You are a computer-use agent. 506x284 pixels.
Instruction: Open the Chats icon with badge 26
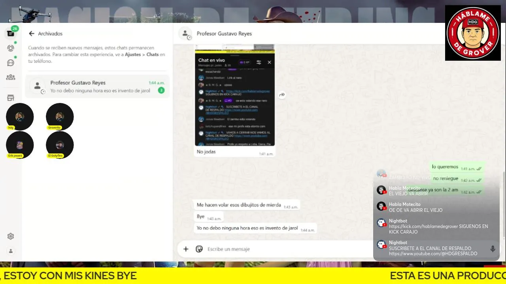click(11, 34)
